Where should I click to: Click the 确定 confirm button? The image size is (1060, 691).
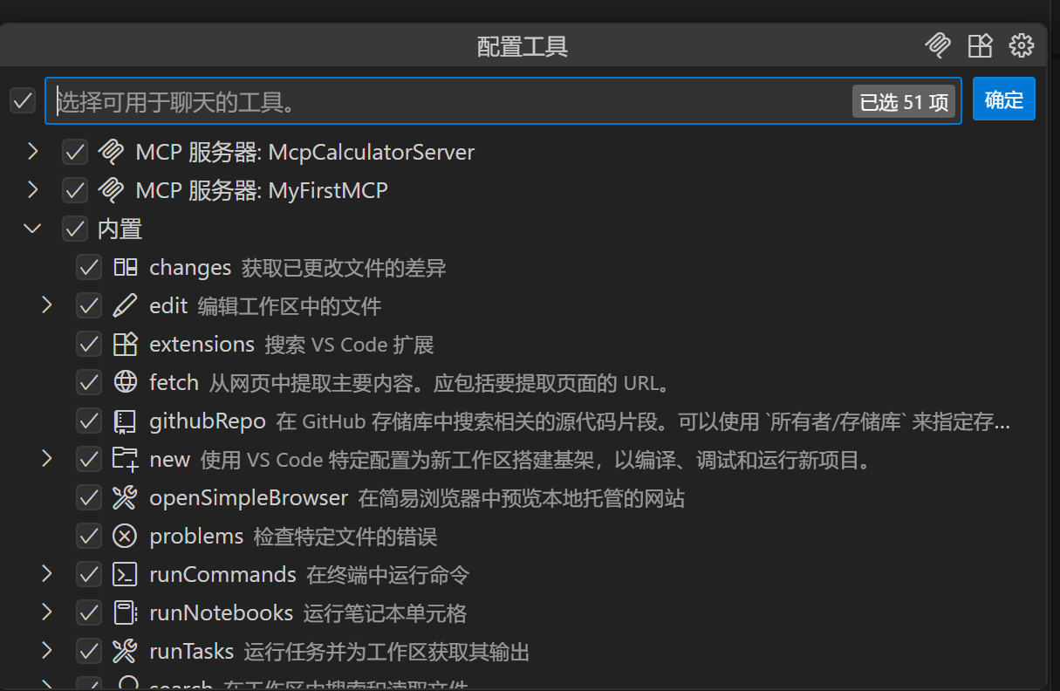(1003, 99)
